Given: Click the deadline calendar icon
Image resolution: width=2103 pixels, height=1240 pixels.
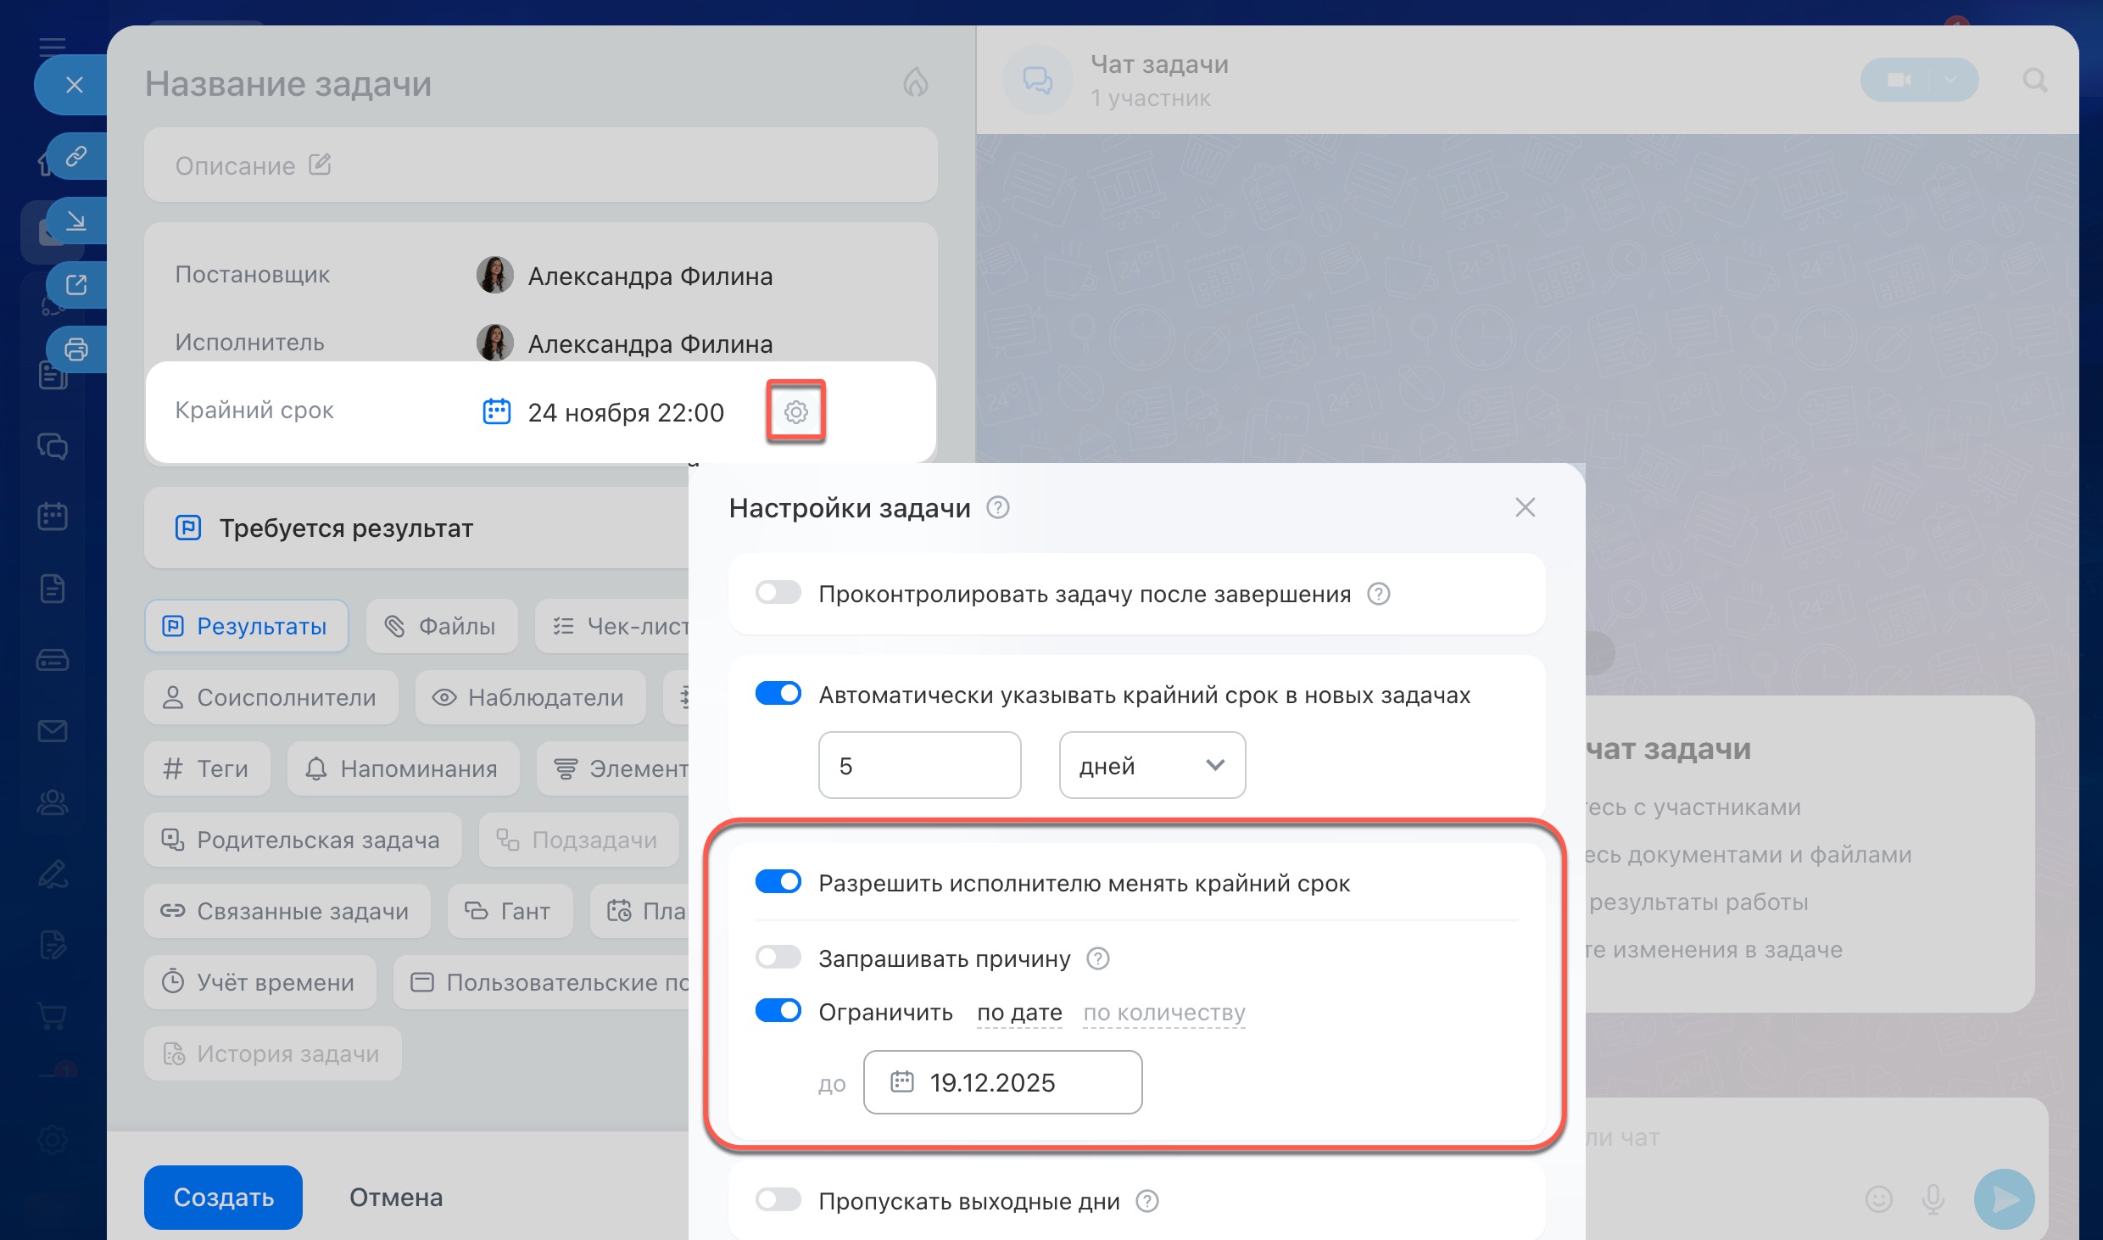Looking at the screenshot, I should point(496,411).
